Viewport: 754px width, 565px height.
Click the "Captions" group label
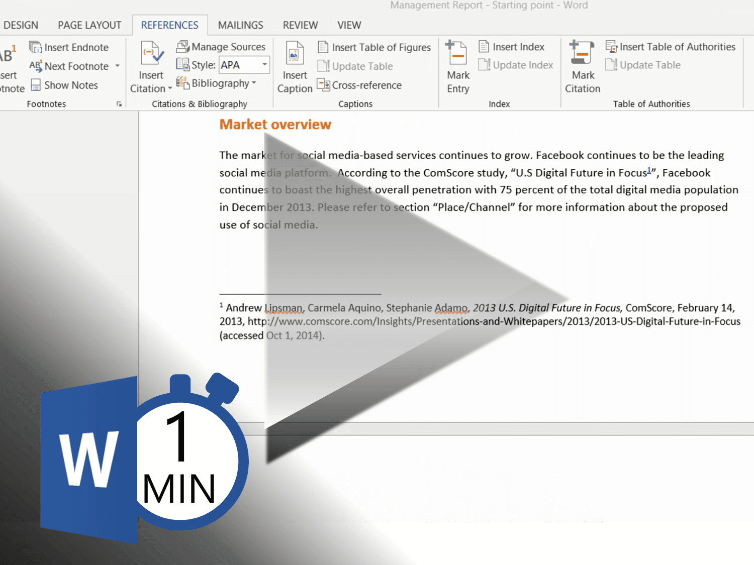(x=355, y=104)
